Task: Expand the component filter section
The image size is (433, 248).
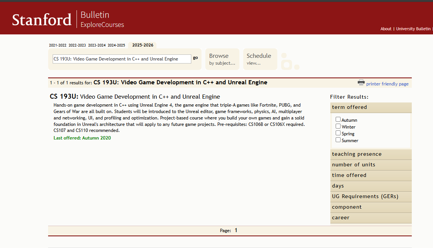Action: point(371,207)
